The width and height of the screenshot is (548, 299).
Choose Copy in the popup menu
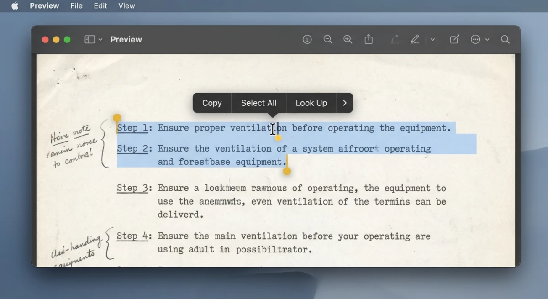pyautogui.click(x=212, y=103)
